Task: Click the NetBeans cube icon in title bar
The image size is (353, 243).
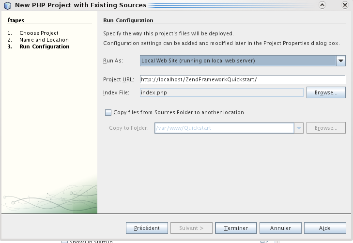Action: [7, 5]
